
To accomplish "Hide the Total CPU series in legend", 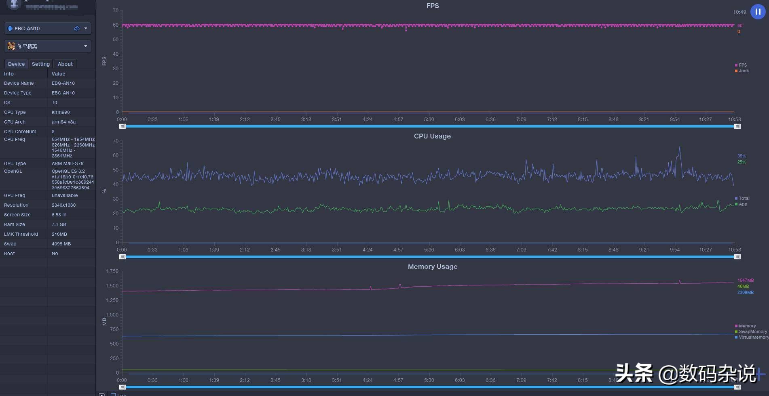I will 744,198.
